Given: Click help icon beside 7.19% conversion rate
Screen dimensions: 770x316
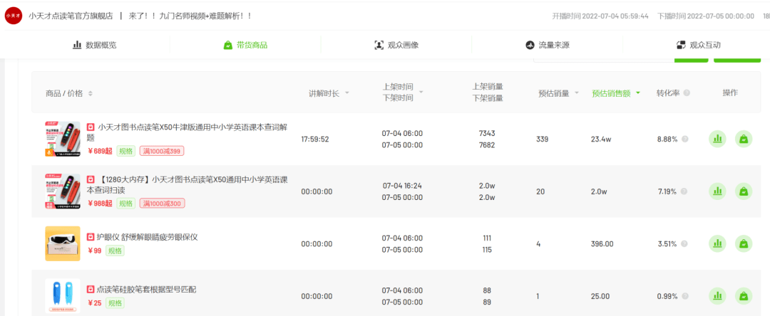Looking at the screenshot, I should pos(685,191).
